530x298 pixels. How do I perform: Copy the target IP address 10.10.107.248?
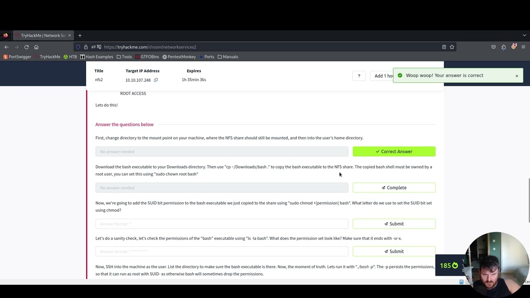coord(156,80)
